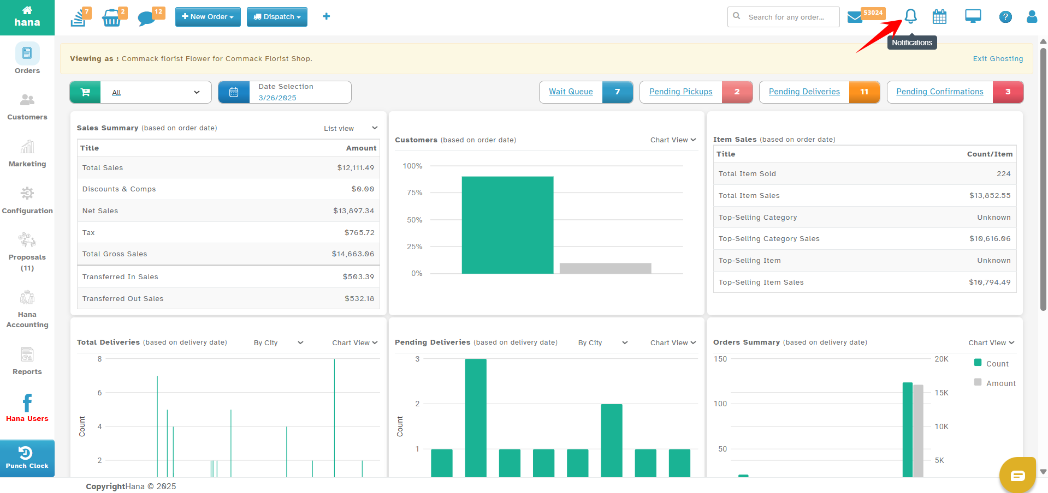Image resolution: width=1048 pixels, height=493 pixels.
Task: Open the mail envelope icon with badge 53024
Action: pos(855,17)
